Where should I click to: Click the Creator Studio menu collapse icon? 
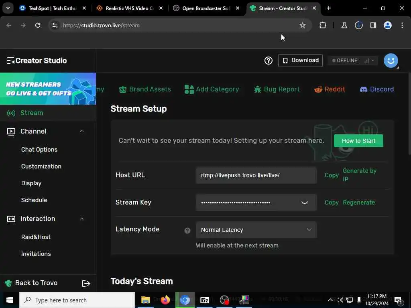pos(11,61)
